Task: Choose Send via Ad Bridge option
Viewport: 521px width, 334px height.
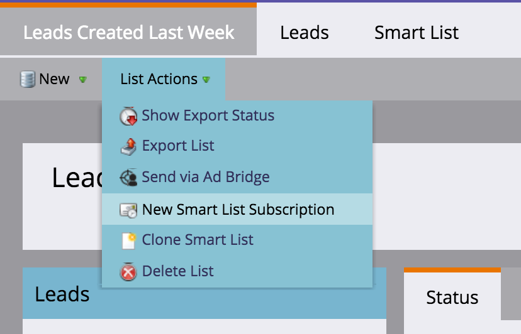Action: click(x=206, y=177)
